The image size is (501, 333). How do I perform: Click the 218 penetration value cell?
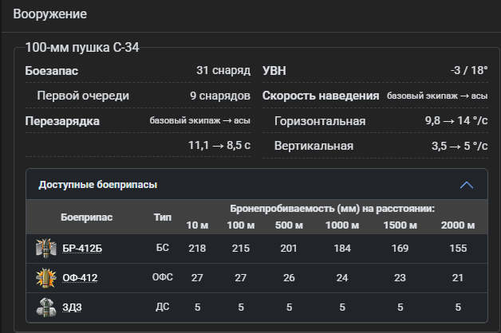click(x=197, y=248)
